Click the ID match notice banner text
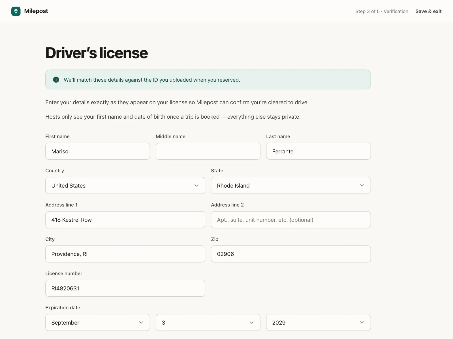Viewport: 453px width, 339px height. pyautogui.click(x=152, y=80)
